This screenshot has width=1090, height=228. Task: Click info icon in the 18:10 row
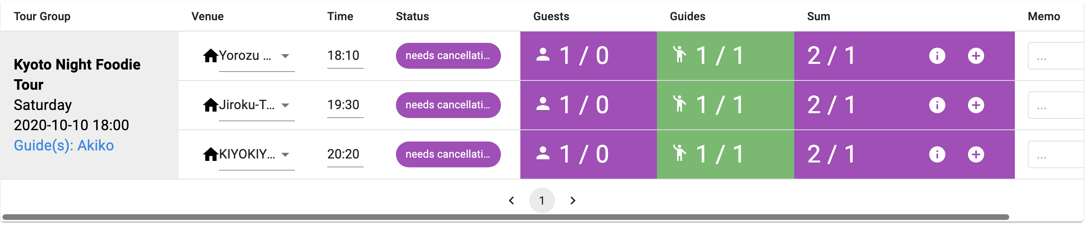936,56
